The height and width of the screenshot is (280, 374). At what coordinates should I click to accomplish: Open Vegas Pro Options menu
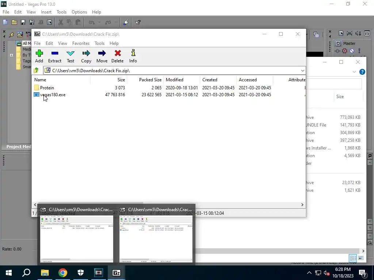point(79,12)
